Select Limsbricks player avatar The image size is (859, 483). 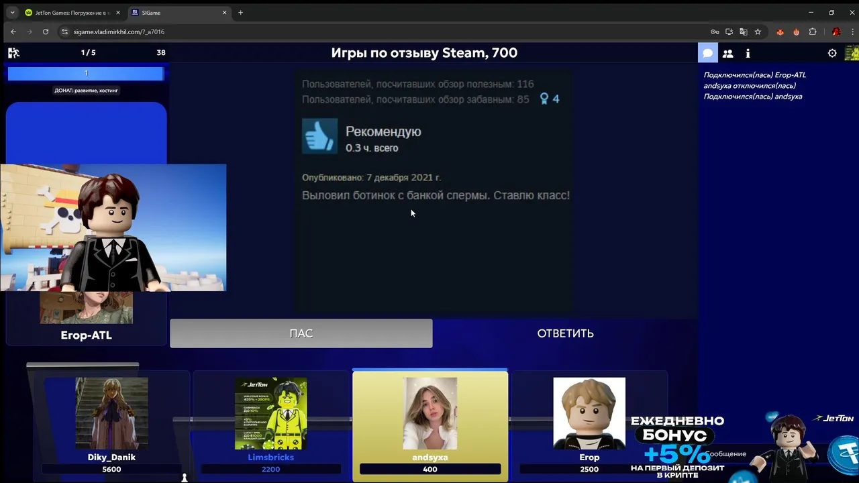pyautogui.click(x=270, y=413)
